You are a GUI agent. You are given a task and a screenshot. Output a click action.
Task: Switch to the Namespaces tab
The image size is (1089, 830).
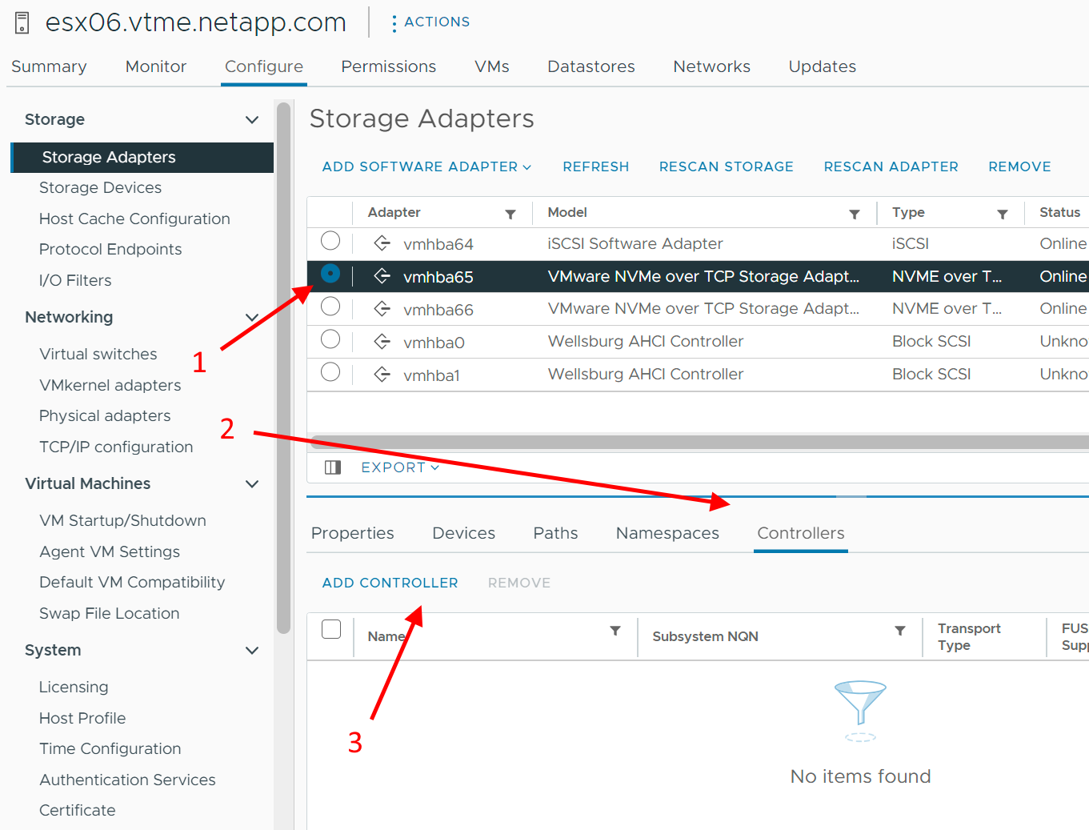point(667,533)
